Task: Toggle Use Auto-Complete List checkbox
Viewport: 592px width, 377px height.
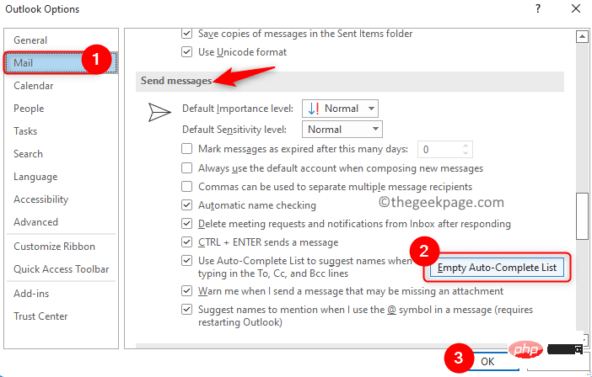Action: 186,261
